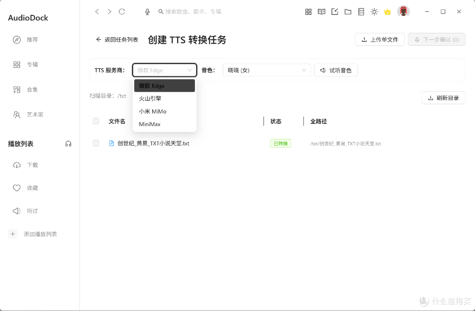Choose MiniMax from provider list
475x311 pixels.
164,124
